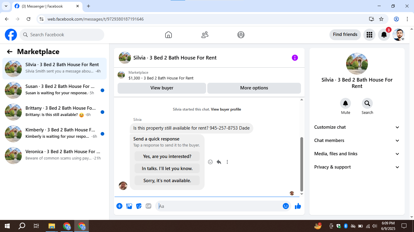
Task: Open more actions plus icon in composer
Action: pos(119,206)
